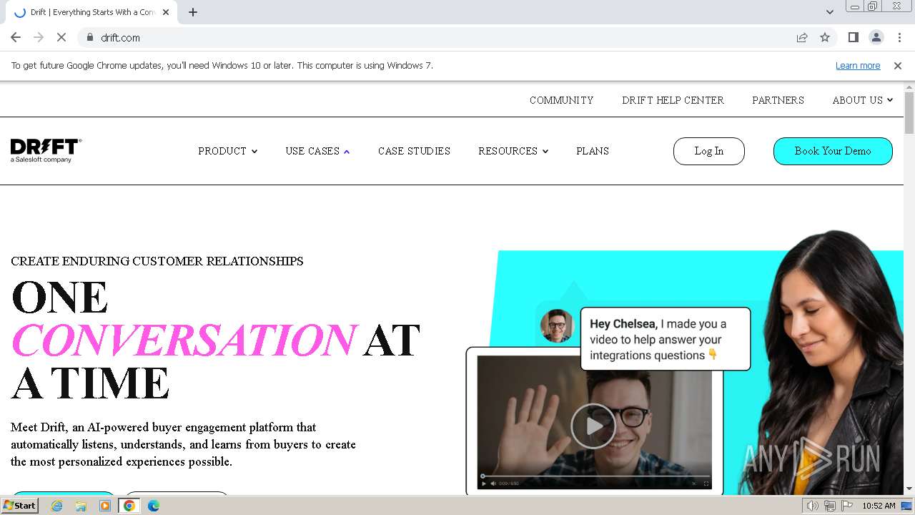Click the system tray volume icon

coord(812,506)
